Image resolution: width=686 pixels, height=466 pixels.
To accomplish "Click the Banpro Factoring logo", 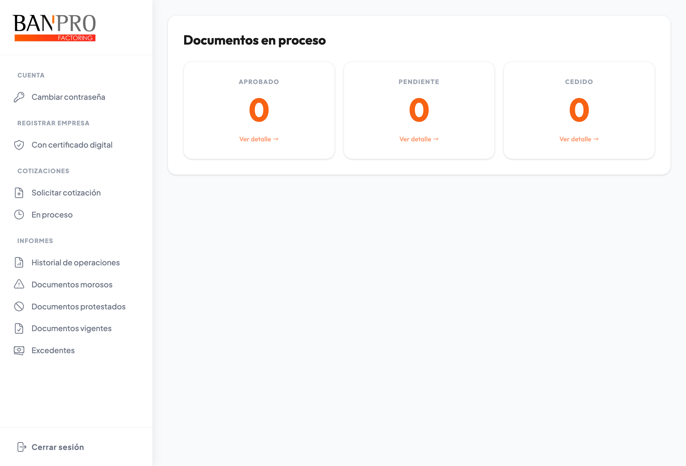I will tap(54, 28).
